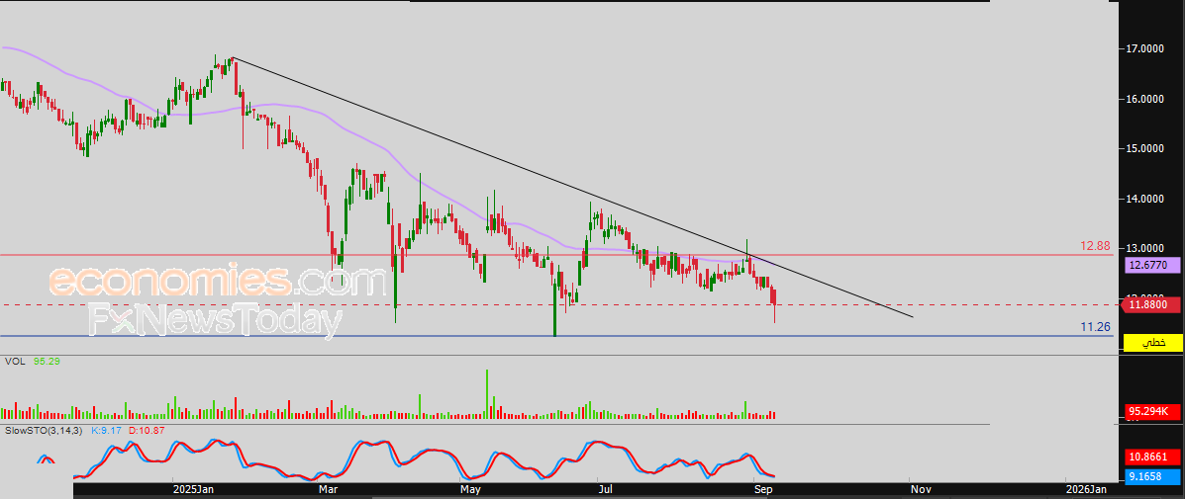Viewport: 1185px width, 499px height.
Task: Select the 2025Jan date on the time axis
Action: pyautogui.click(x=193, y=489)
